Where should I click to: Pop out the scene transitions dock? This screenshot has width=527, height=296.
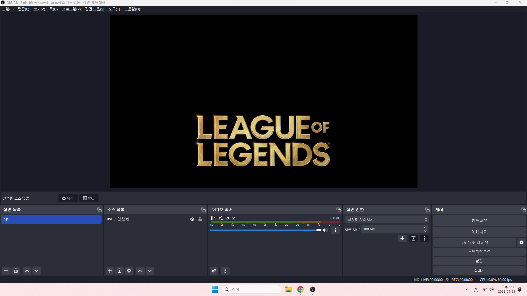[427, 210]
